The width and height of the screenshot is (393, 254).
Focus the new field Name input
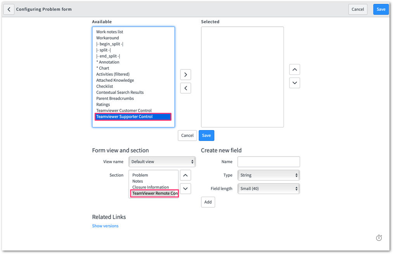click(x=268, y=162)
